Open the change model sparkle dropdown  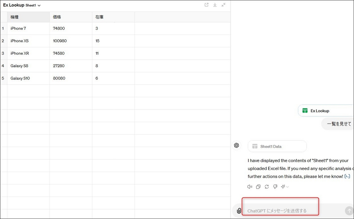[285, 187]
